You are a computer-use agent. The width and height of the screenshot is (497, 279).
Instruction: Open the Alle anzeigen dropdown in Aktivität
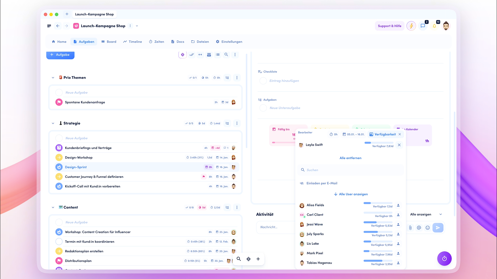click(x=426, y=214)
